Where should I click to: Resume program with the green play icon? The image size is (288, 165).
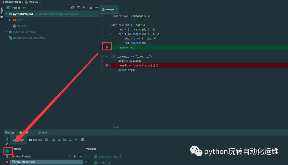pos(7,151)
